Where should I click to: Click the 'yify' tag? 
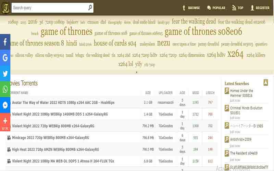click(x=139, y=64)
